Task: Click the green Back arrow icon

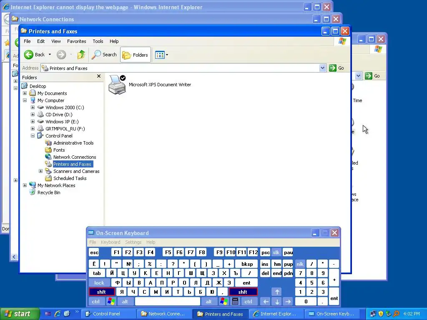Action: pos(29,55)
